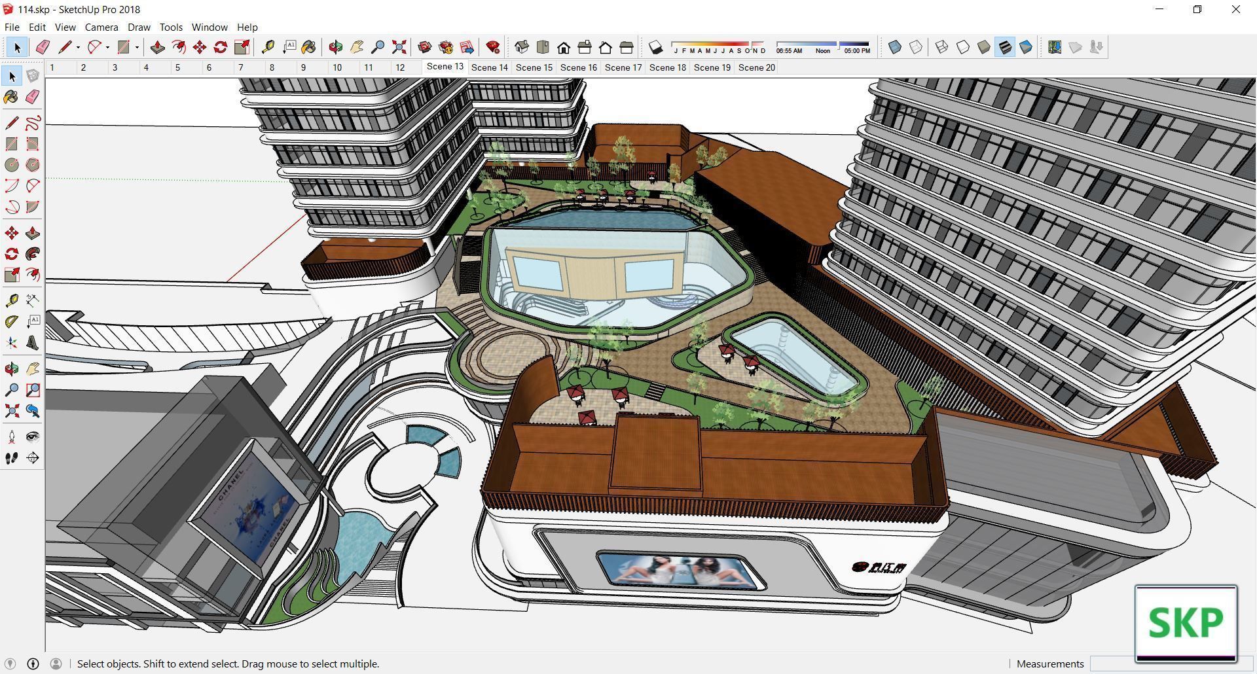Choose the Walk footprints tool

point(12,458)
